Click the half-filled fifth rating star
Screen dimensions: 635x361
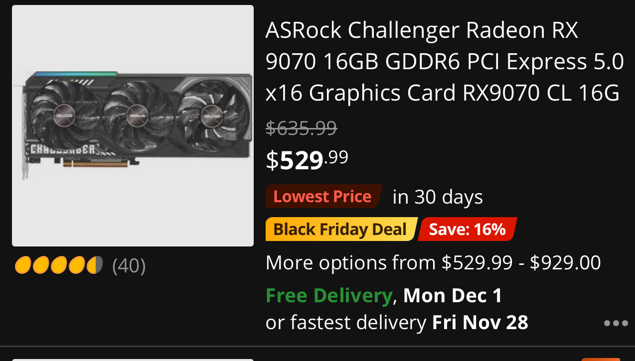(95, 265)
